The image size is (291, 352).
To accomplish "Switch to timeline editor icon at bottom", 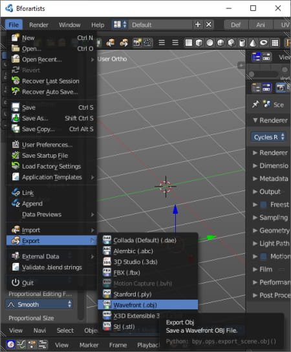I will 10,344.
